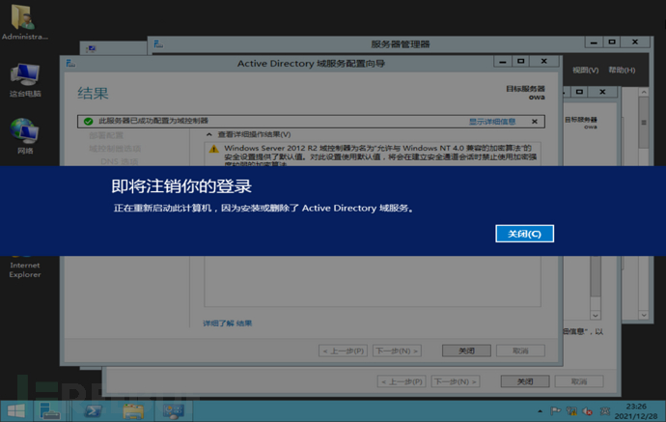Launch PowerShell from the taskbar

[93, 411]
